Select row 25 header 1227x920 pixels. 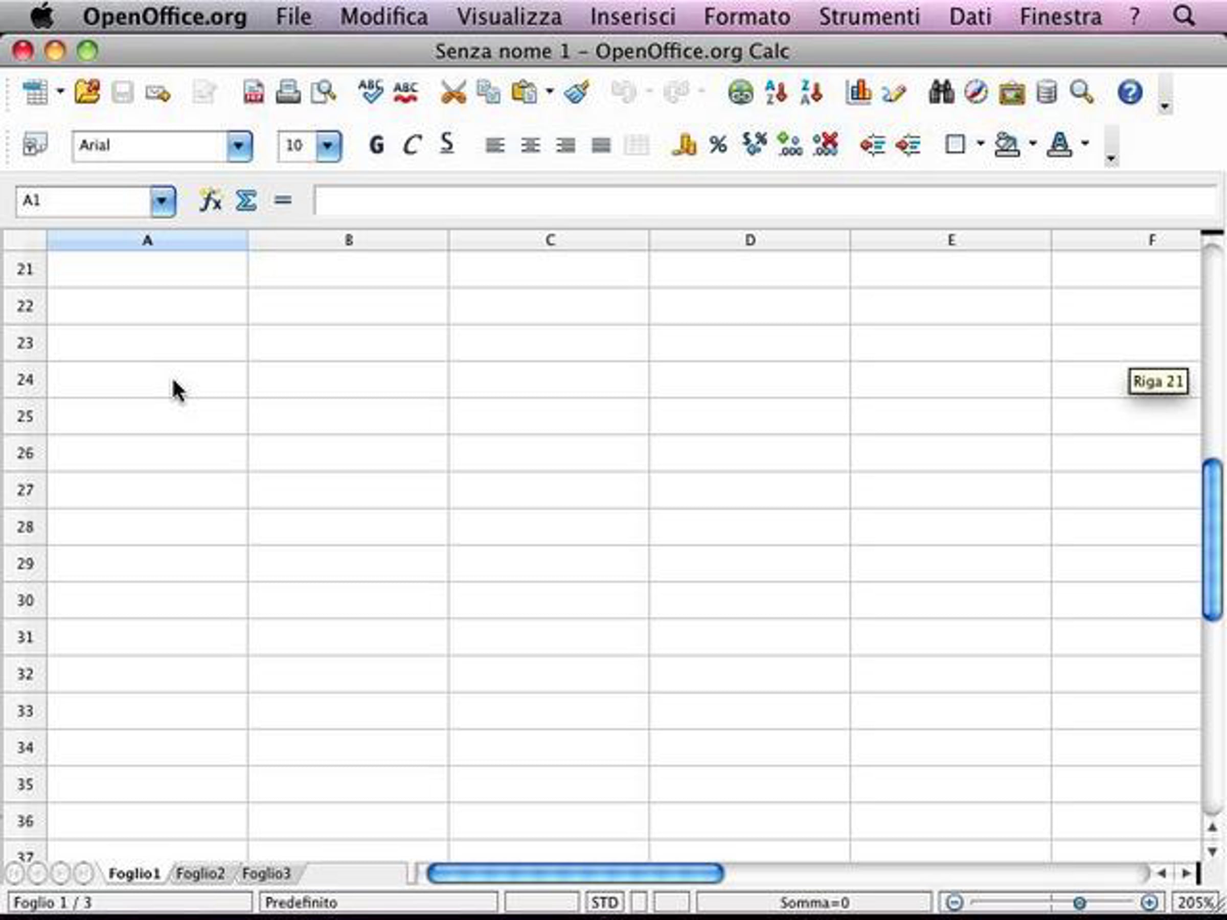(x=25, y=416)
